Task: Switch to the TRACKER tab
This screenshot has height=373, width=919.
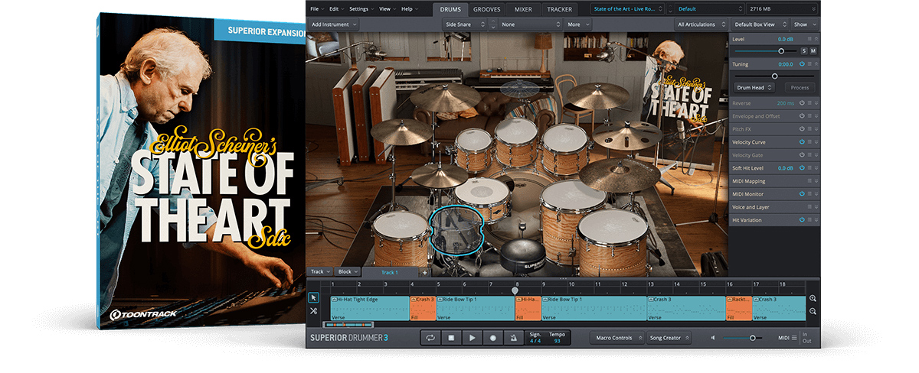Action: [560, 9]
